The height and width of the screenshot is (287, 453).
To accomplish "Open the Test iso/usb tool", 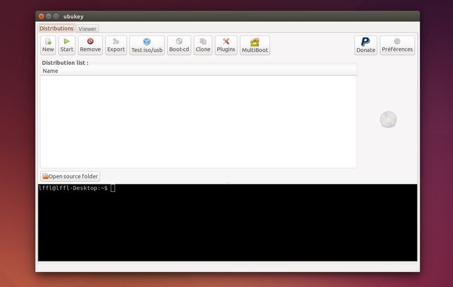I will pyautogui.click(x=147, y=42).
